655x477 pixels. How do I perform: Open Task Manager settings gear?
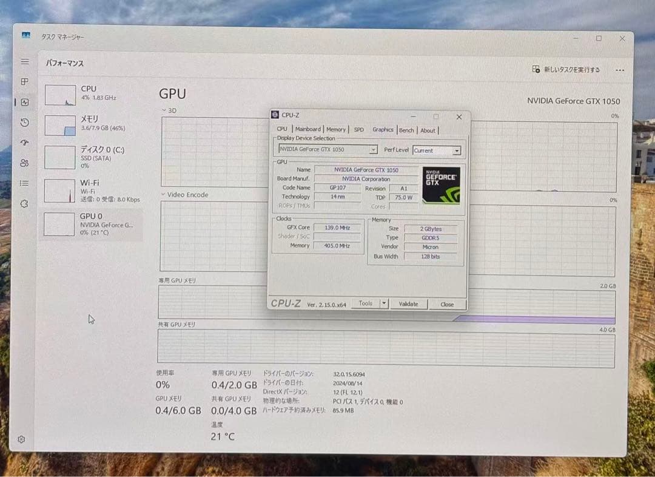click(x=21, y=439)
